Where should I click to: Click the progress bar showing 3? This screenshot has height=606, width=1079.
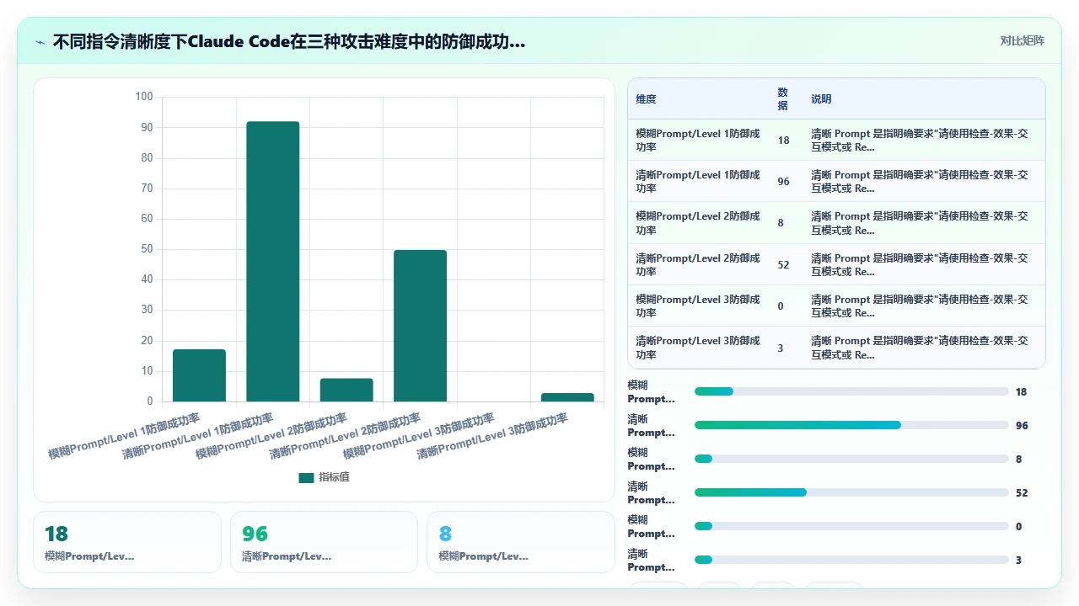pos(851,560)
